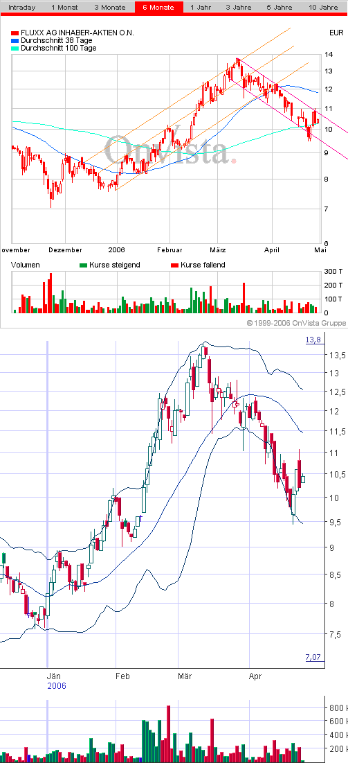Click the April axis label in top chart
The height and width of the screenshot is (763, 348).
[x=272, y=250]
